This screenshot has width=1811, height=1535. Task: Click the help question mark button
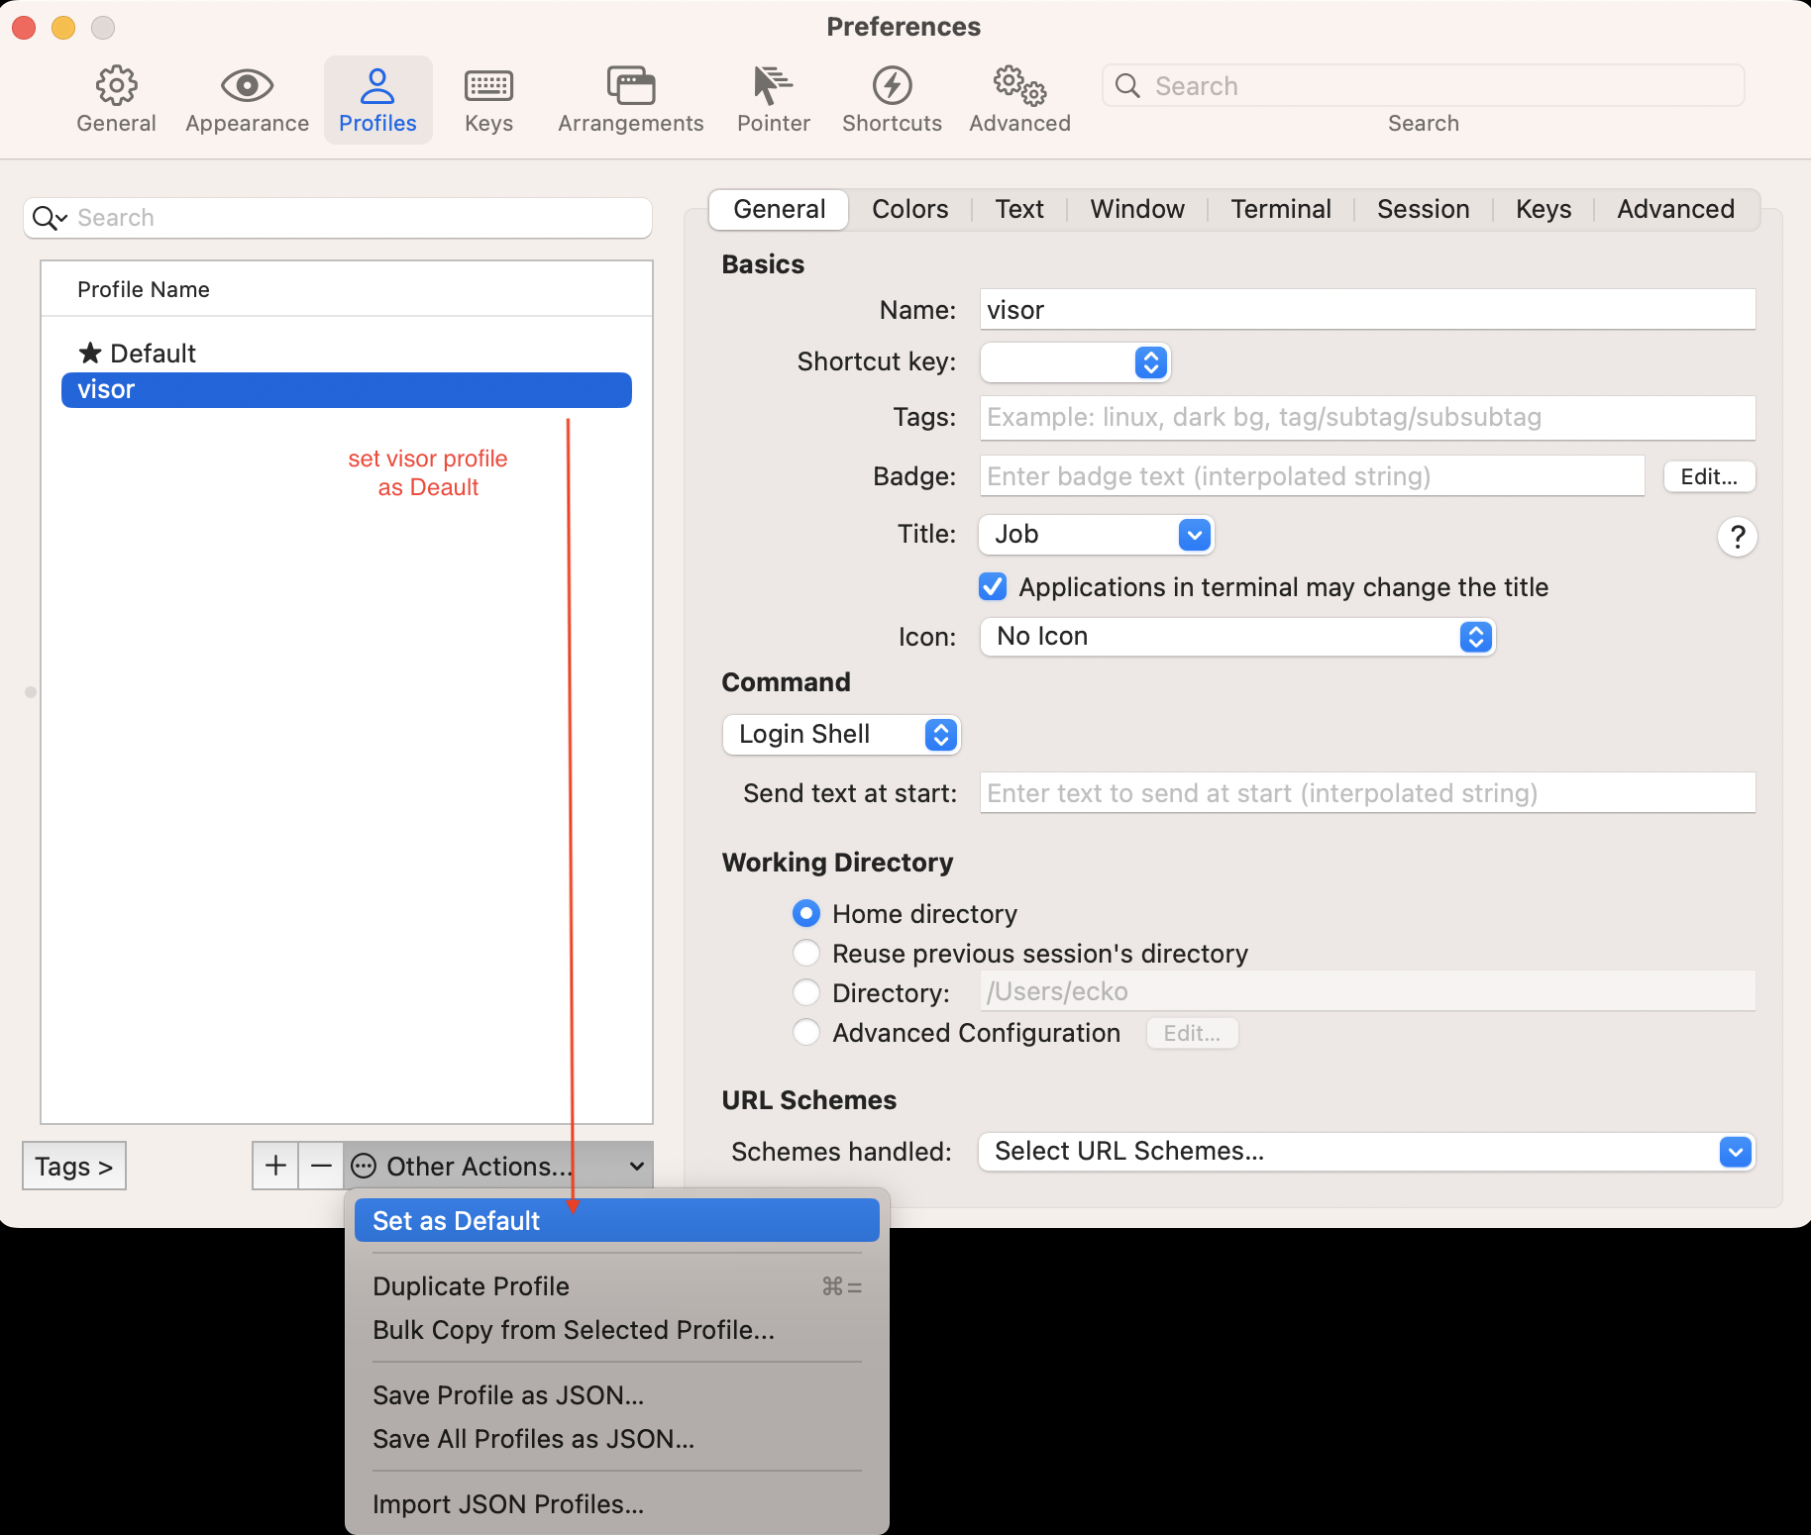(x=1737, y=537)
